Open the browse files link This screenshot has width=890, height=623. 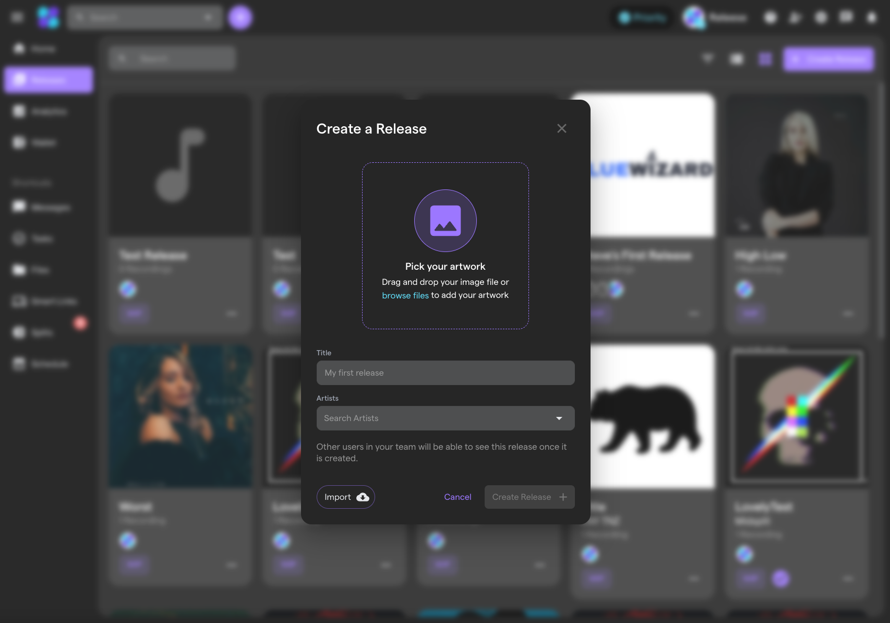(x=405, y=295)
